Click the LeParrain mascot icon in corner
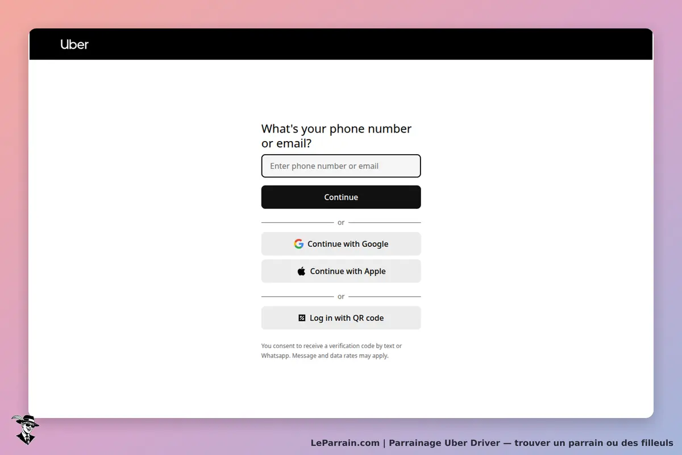 [x=25, y=429]
